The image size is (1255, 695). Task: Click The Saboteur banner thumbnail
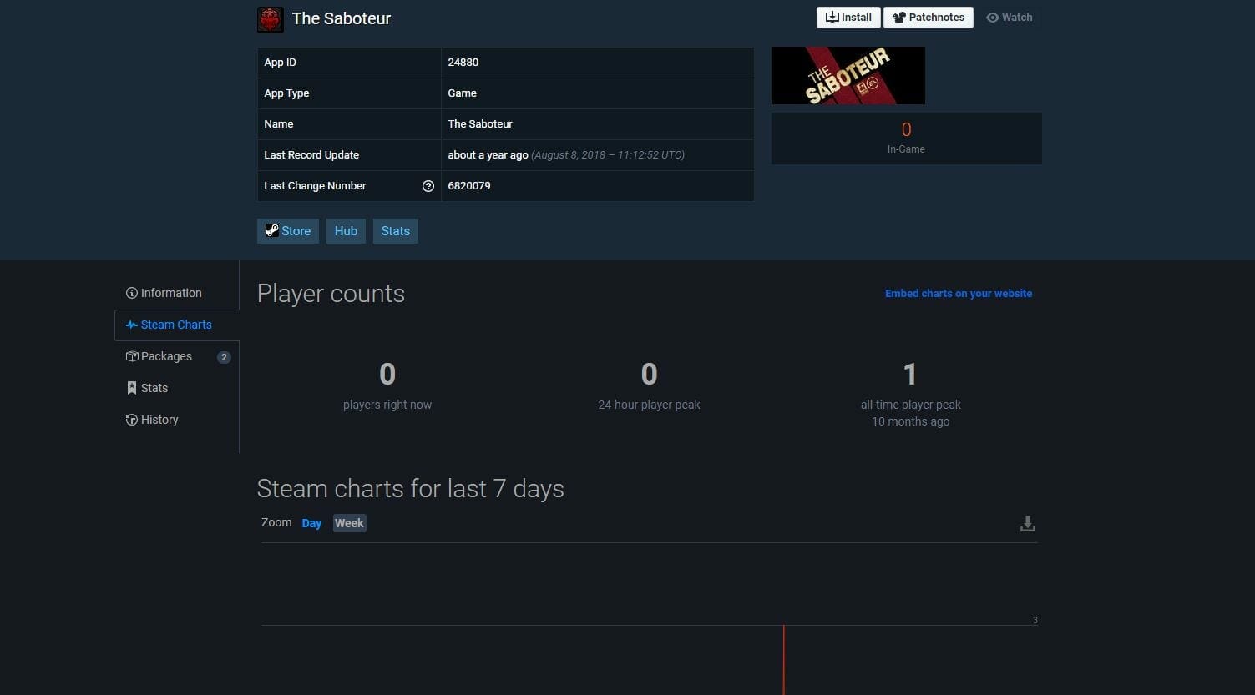(x=848, y=76)
